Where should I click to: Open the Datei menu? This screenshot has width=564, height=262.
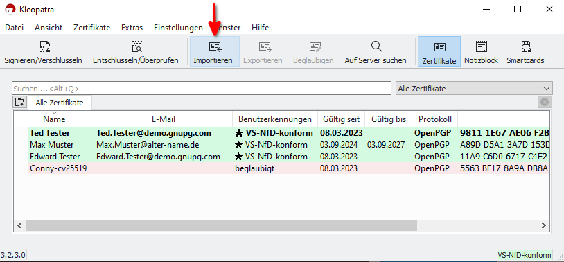pyautogui.click(x=15, y=28)
